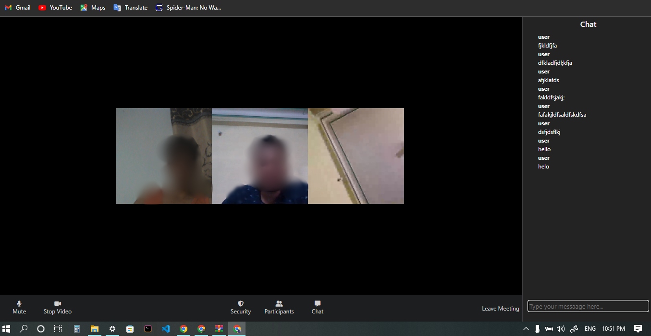Open the YouTube bookmark
The height and width of the screenshot is (336, 651).
click(x=55, y=8)
